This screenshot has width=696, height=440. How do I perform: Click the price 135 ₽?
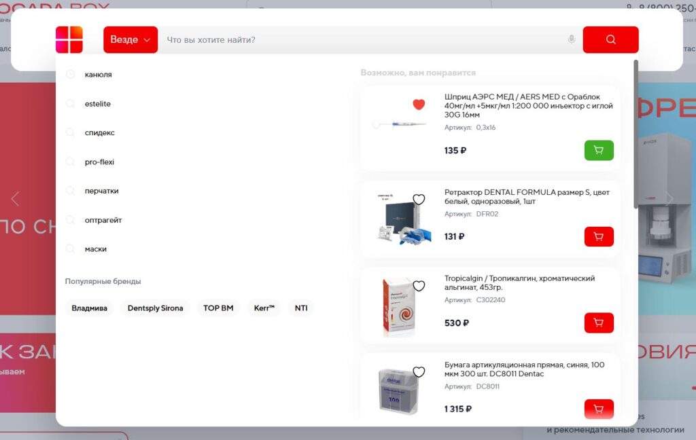[x=455, y=150]
